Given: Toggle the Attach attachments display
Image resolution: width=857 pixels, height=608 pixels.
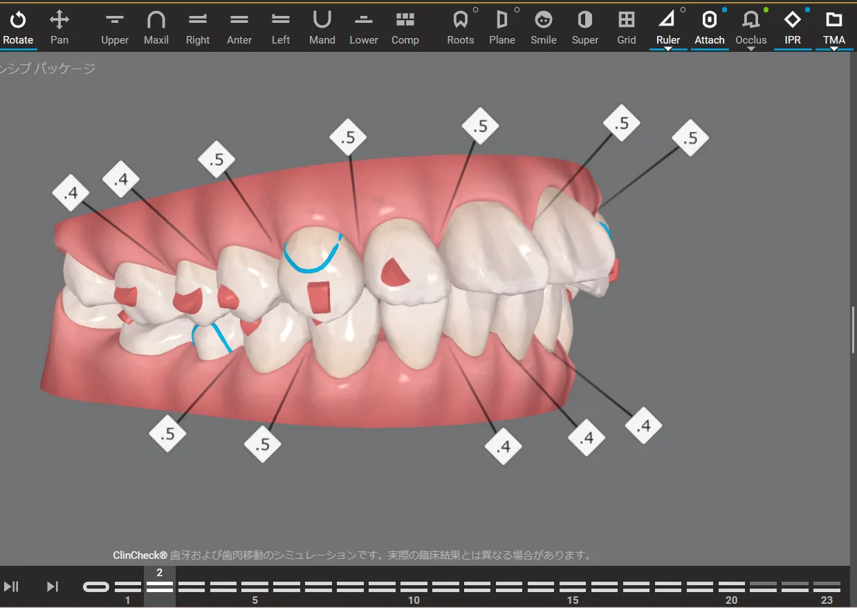Looking at the screenshot, I should tap(710, 27).
